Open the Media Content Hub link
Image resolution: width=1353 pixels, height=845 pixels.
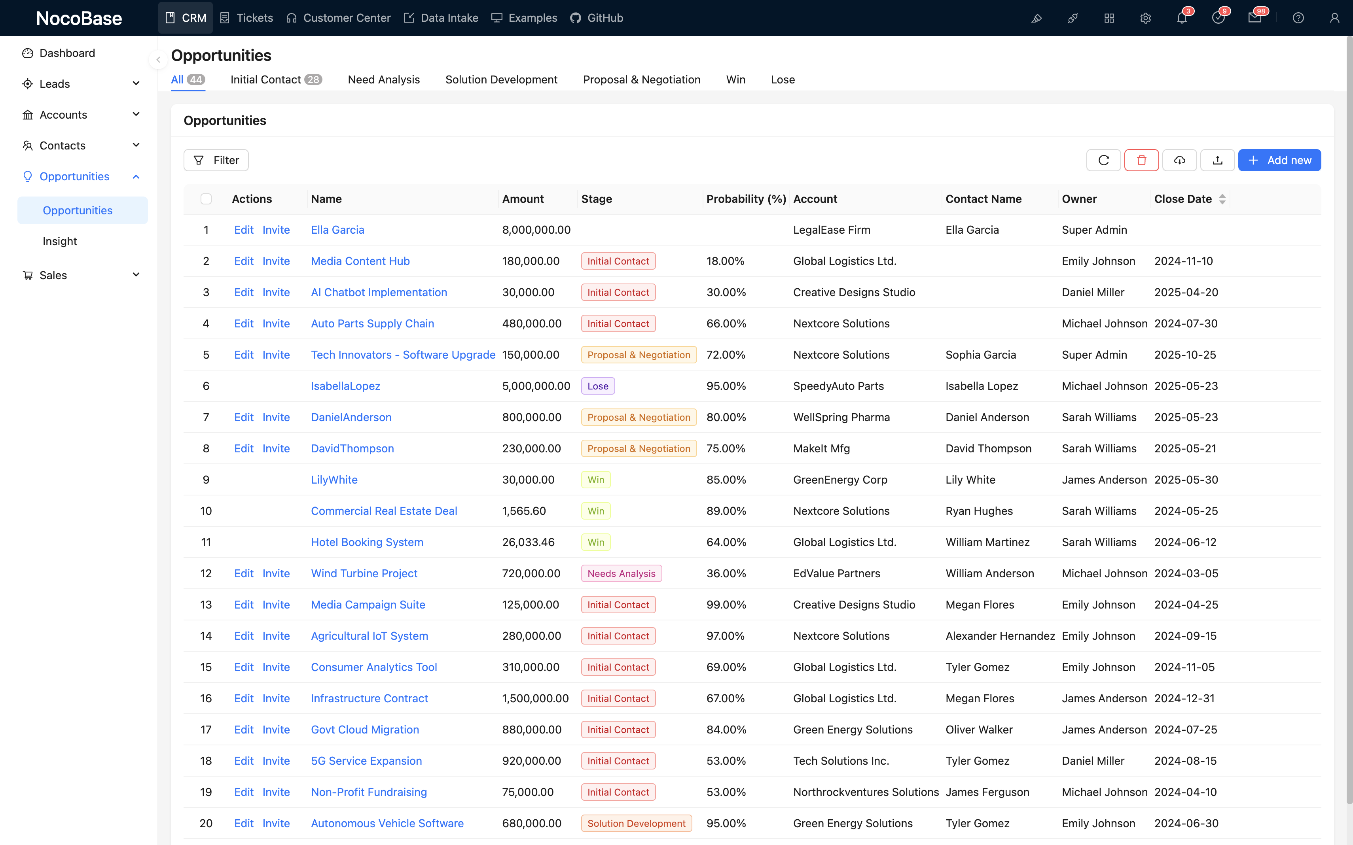[360, 261]
